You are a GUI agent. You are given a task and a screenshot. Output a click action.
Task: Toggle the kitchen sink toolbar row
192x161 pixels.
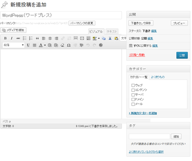(88, 38)
